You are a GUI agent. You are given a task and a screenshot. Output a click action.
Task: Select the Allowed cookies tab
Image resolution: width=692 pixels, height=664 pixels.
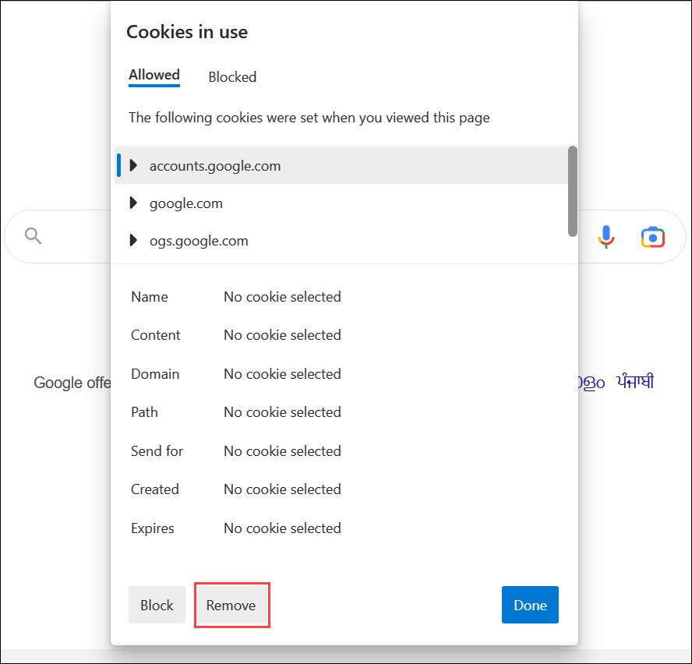(x=154, y=74)
